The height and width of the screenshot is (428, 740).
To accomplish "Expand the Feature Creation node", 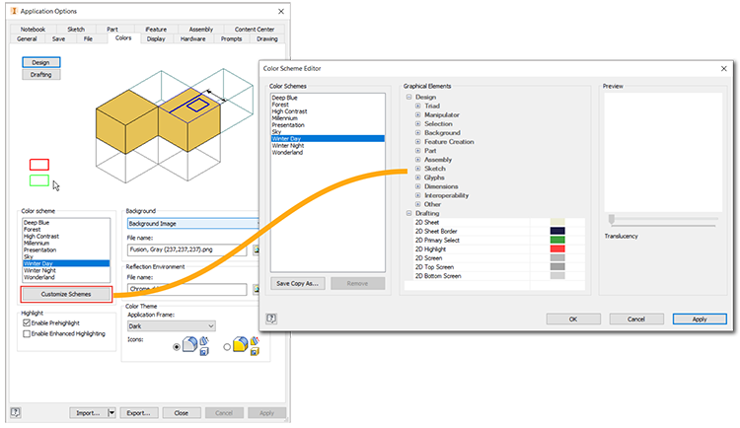I will click(x=417, y=142).
